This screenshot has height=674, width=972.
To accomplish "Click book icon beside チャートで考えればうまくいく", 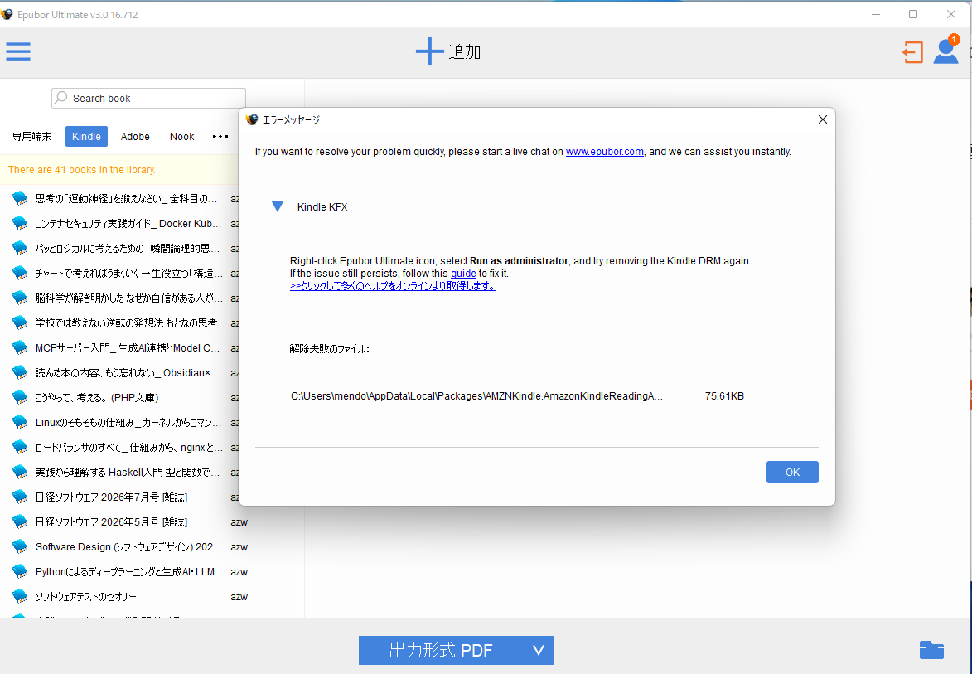I will pyautogui.click(x=20, y=273).
